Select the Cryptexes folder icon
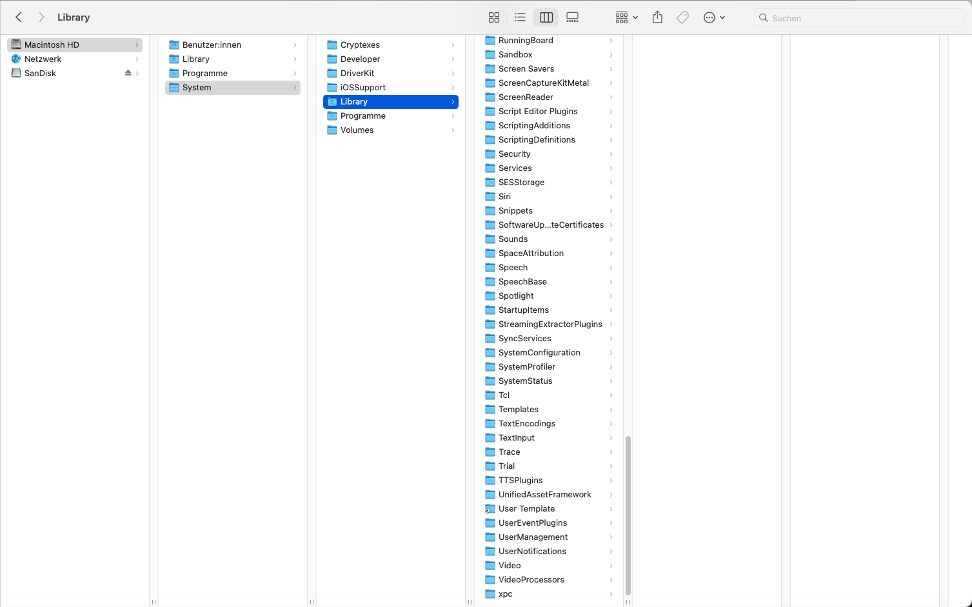Image resolution: width=972 pixels, height=607 pixels. coord(332,45)
